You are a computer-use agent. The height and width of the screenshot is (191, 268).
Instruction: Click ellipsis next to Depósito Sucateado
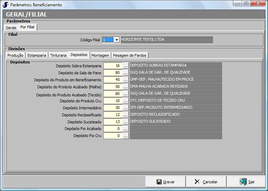point(125,122)
